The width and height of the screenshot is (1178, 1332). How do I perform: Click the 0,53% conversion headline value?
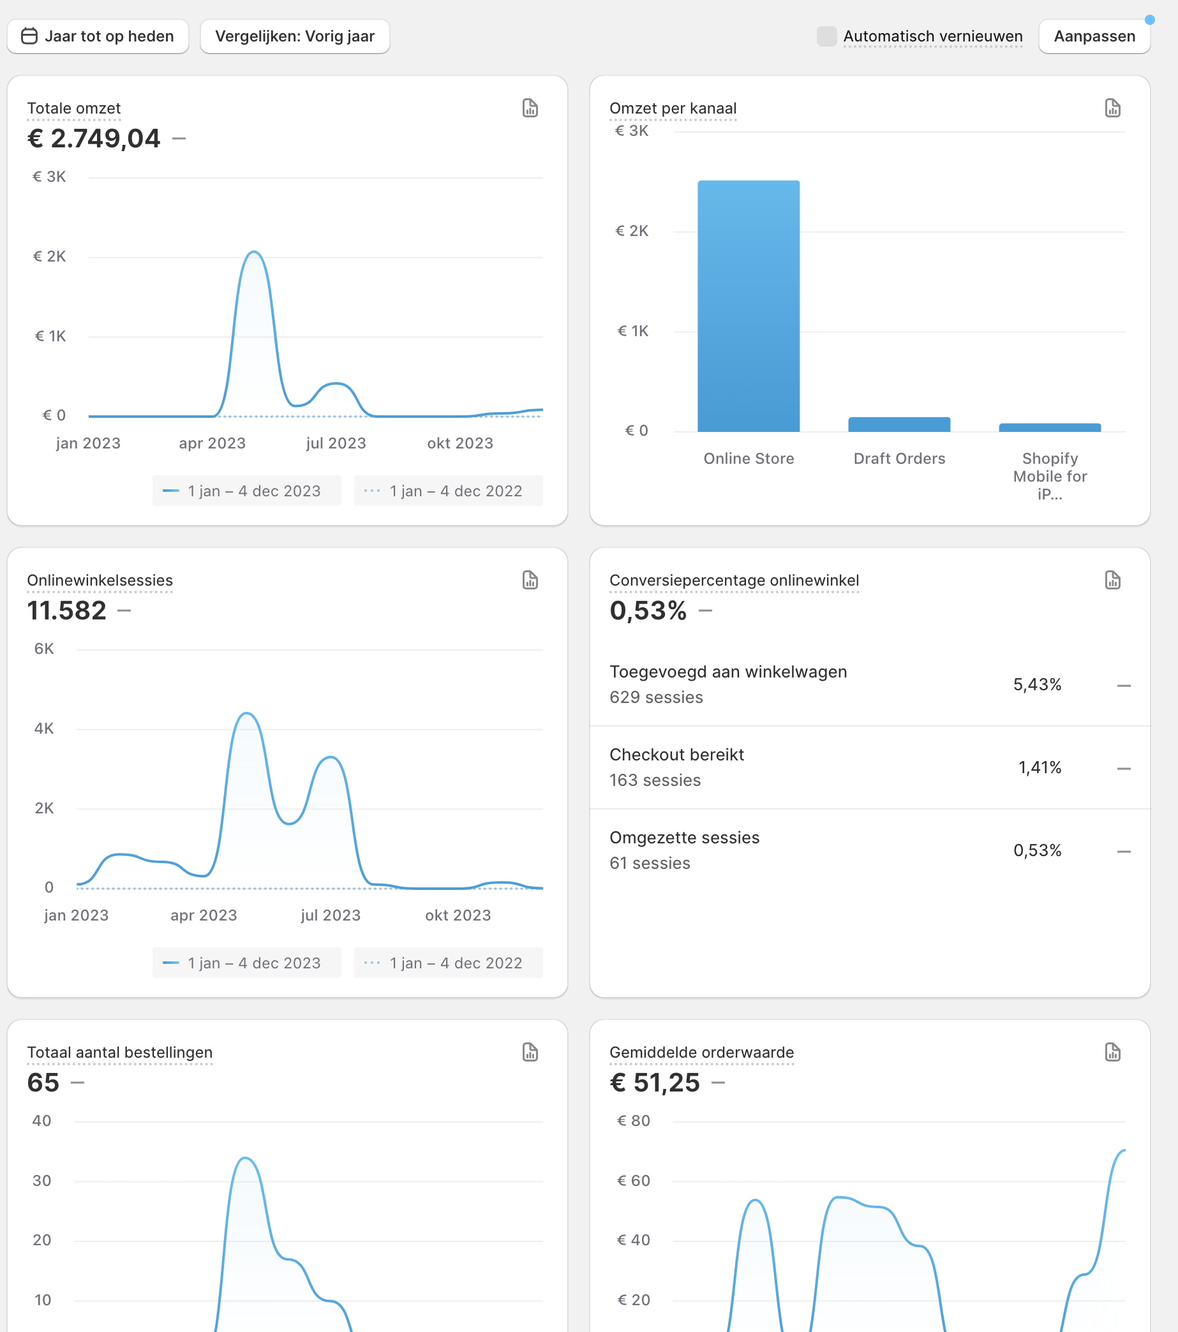(648, 610)
